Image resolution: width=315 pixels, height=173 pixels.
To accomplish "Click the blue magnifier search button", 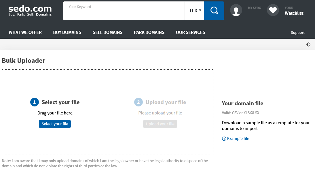I will pos(214,11).
